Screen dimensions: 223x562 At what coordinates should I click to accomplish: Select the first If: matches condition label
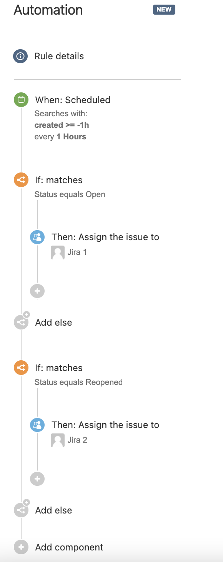click(59, 180)
